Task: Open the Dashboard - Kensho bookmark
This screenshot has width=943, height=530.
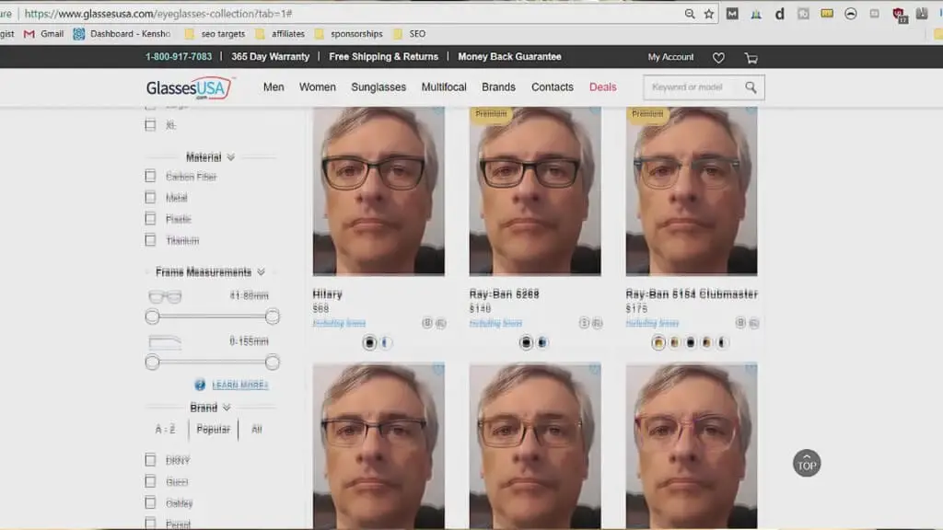Action: [122, 34]
